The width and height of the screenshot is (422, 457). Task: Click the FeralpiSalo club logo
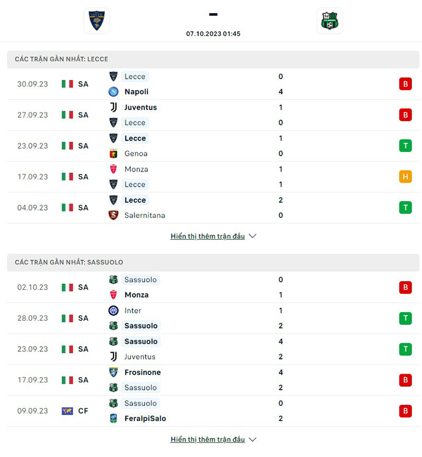point(113,418)
